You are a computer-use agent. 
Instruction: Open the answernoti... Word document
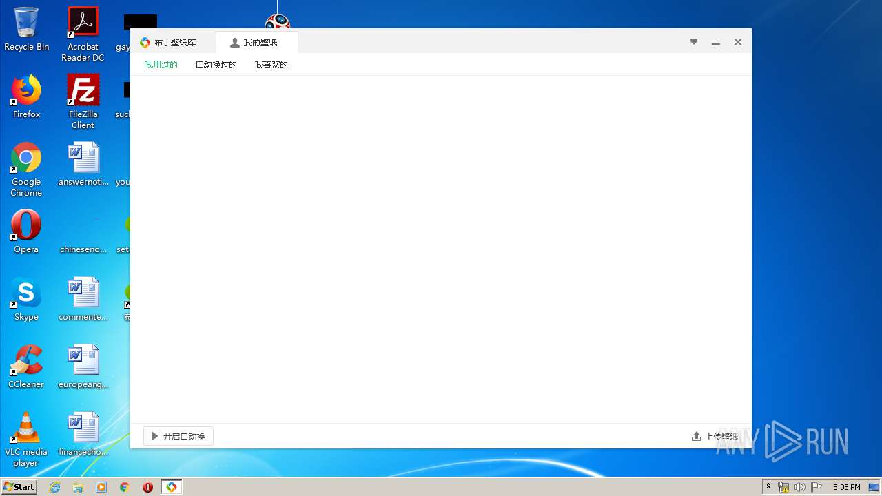pos(83,164)
